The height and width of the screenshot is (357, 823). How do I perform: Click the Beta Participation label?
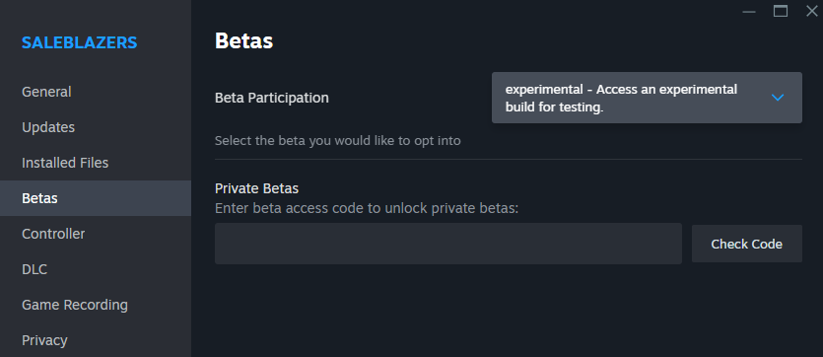272,98
